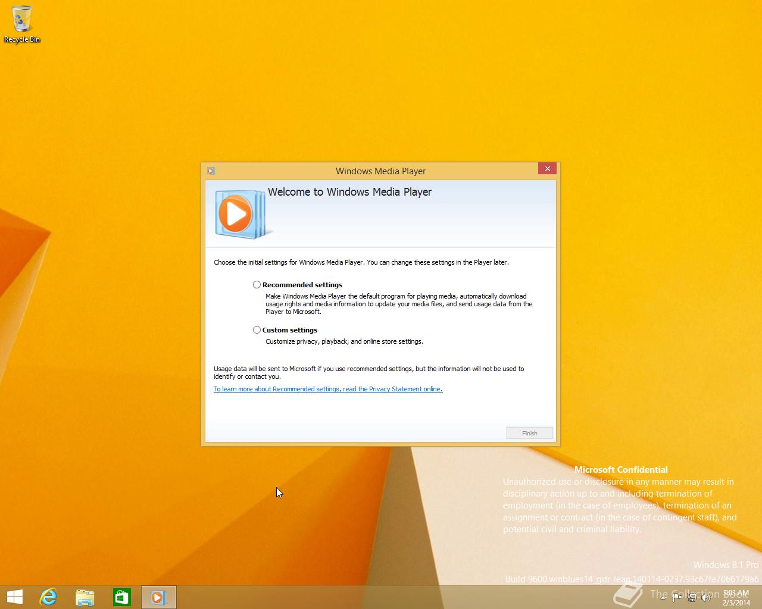The width and height of the screenshot is (762, 609).
Task: Open File Explorer from the taskbar
Action: coord(85,597)
